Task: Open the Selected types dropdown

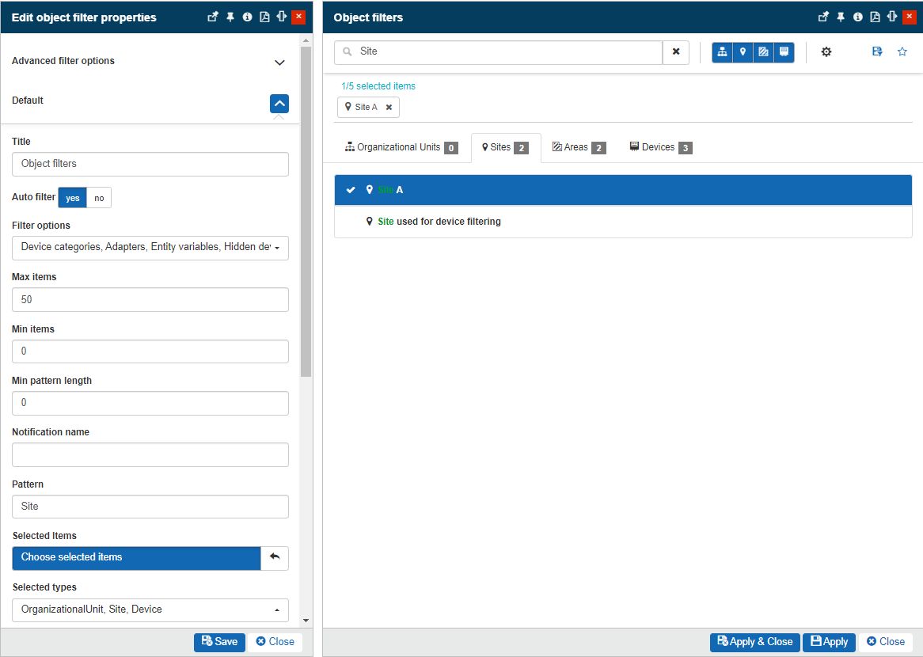Action: pos(150,610)
